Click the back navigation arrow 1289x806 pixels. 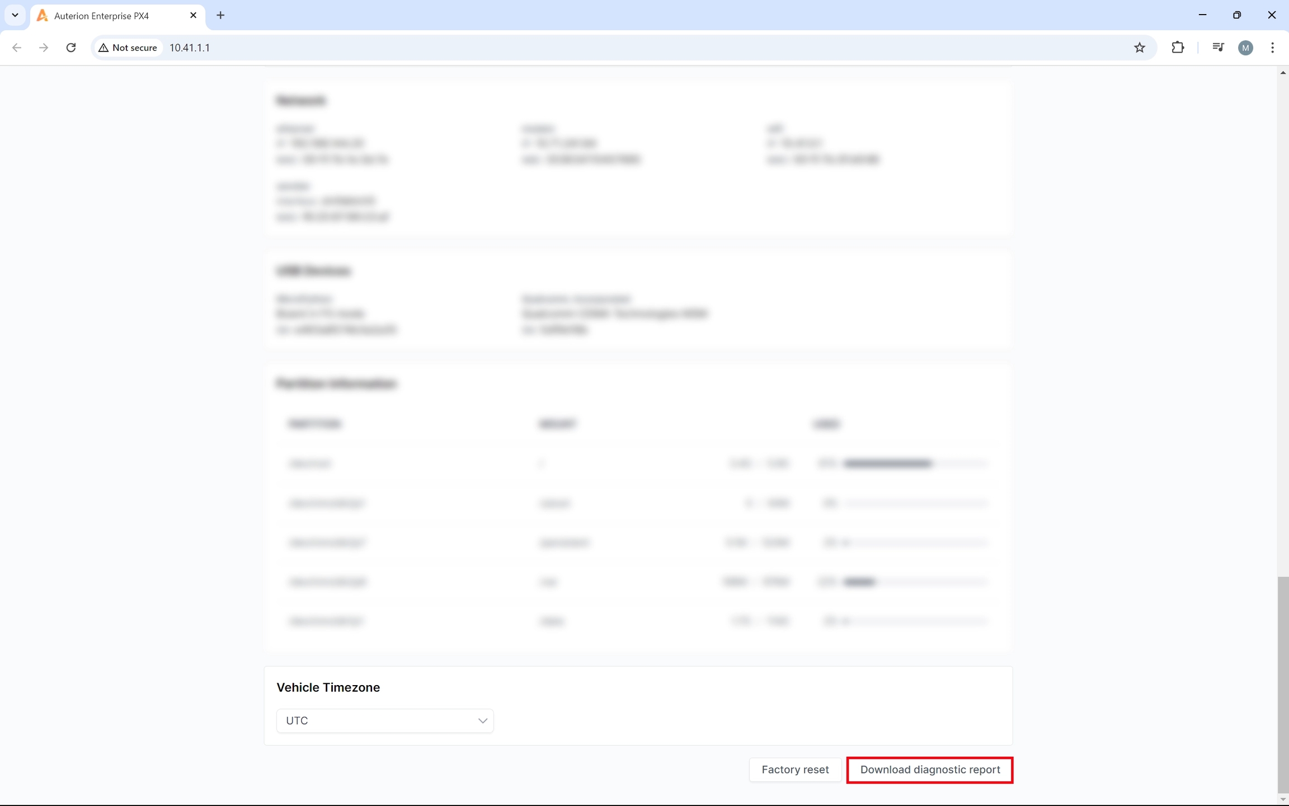click(x=17, y=48)
